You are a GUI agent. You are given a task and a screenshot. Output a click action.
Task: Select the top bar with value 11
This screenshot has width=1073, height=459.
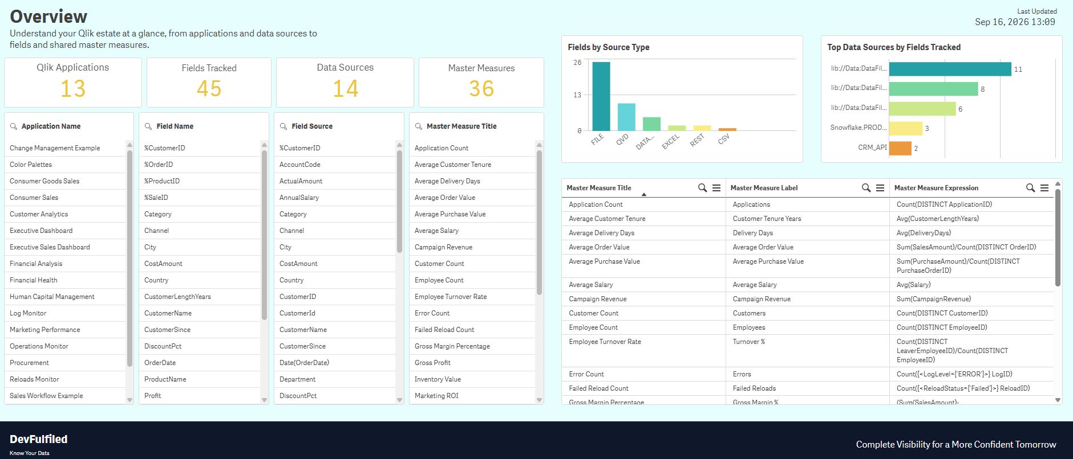pyautogui.click(x=950, y=69)
